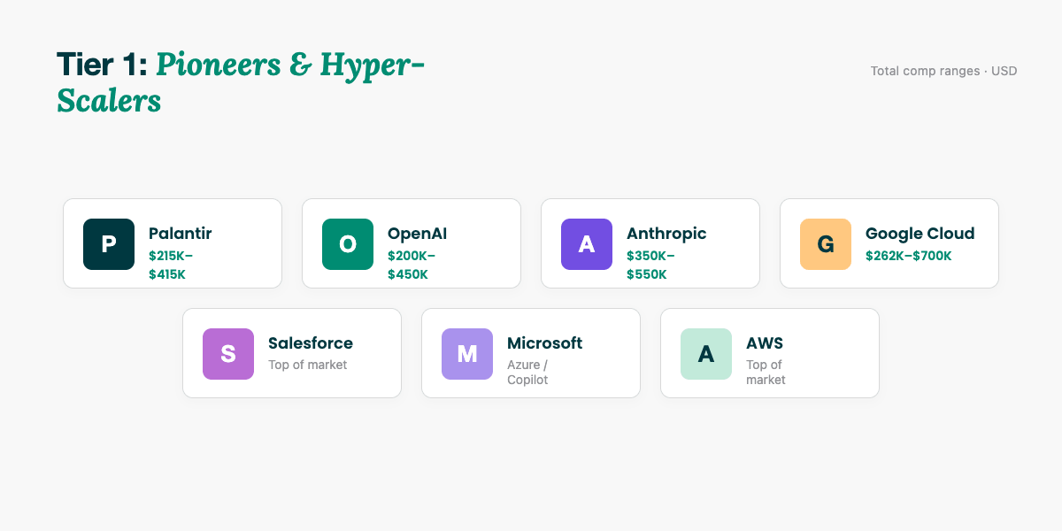Viewport: 1062px width, 531px height.
Task: Click the $262K–$700K comp range
Action: pos(909,256)
